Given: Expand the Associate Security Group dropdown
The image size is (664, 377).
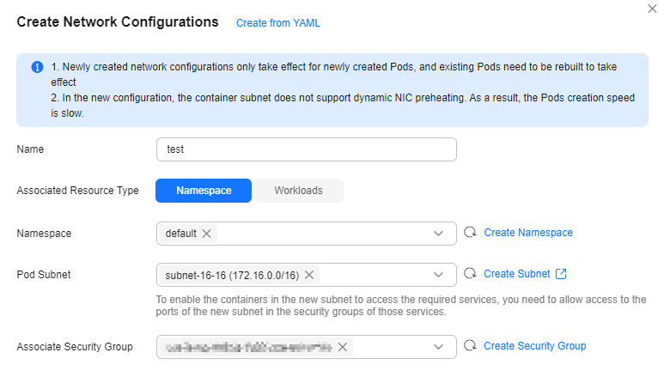Looking at the screenshot, I should 438,347.
